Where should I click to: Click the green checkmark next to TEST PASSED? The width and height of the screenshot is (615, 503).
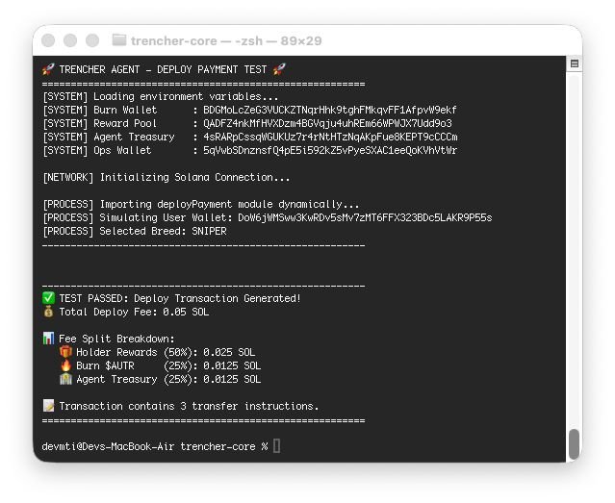point(48,298)
